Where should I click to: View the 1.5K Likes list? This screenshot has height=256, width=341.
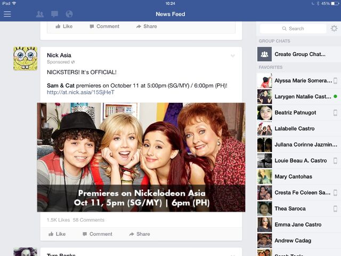(x=58, y=220)
